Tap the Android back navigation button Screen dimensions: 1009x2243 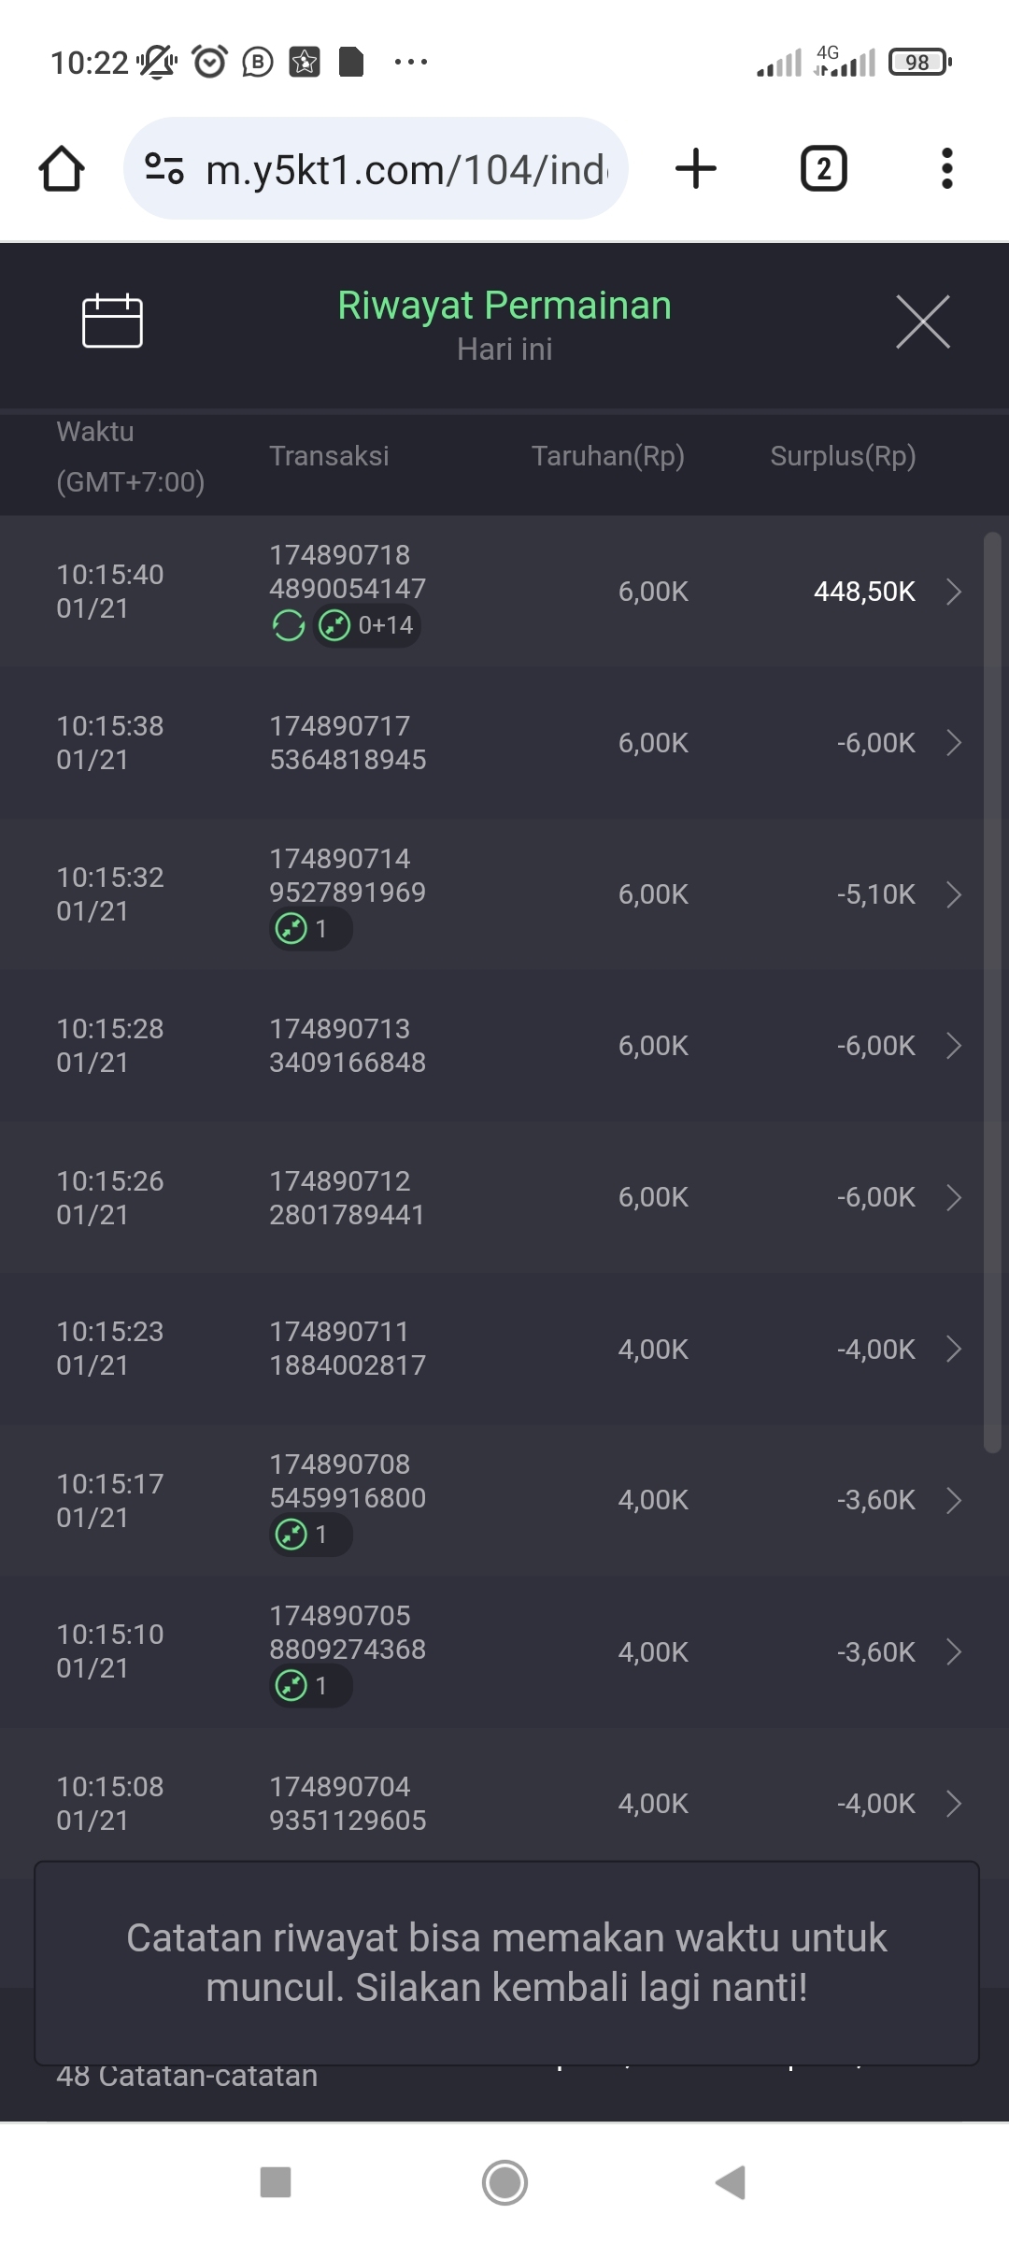point(731,2183)
